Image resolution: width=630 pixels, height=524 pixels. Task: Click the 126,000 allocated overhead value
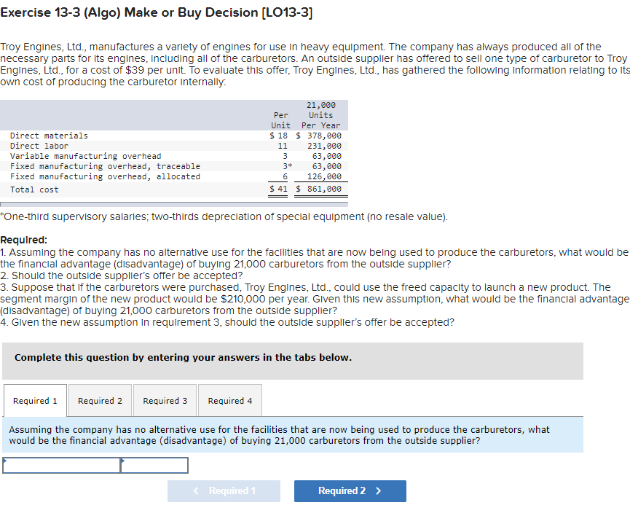(x=324, y=176)
